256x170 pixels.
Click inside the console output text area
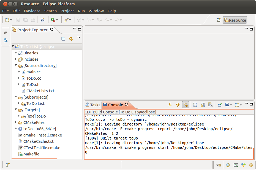coord(168,137)
